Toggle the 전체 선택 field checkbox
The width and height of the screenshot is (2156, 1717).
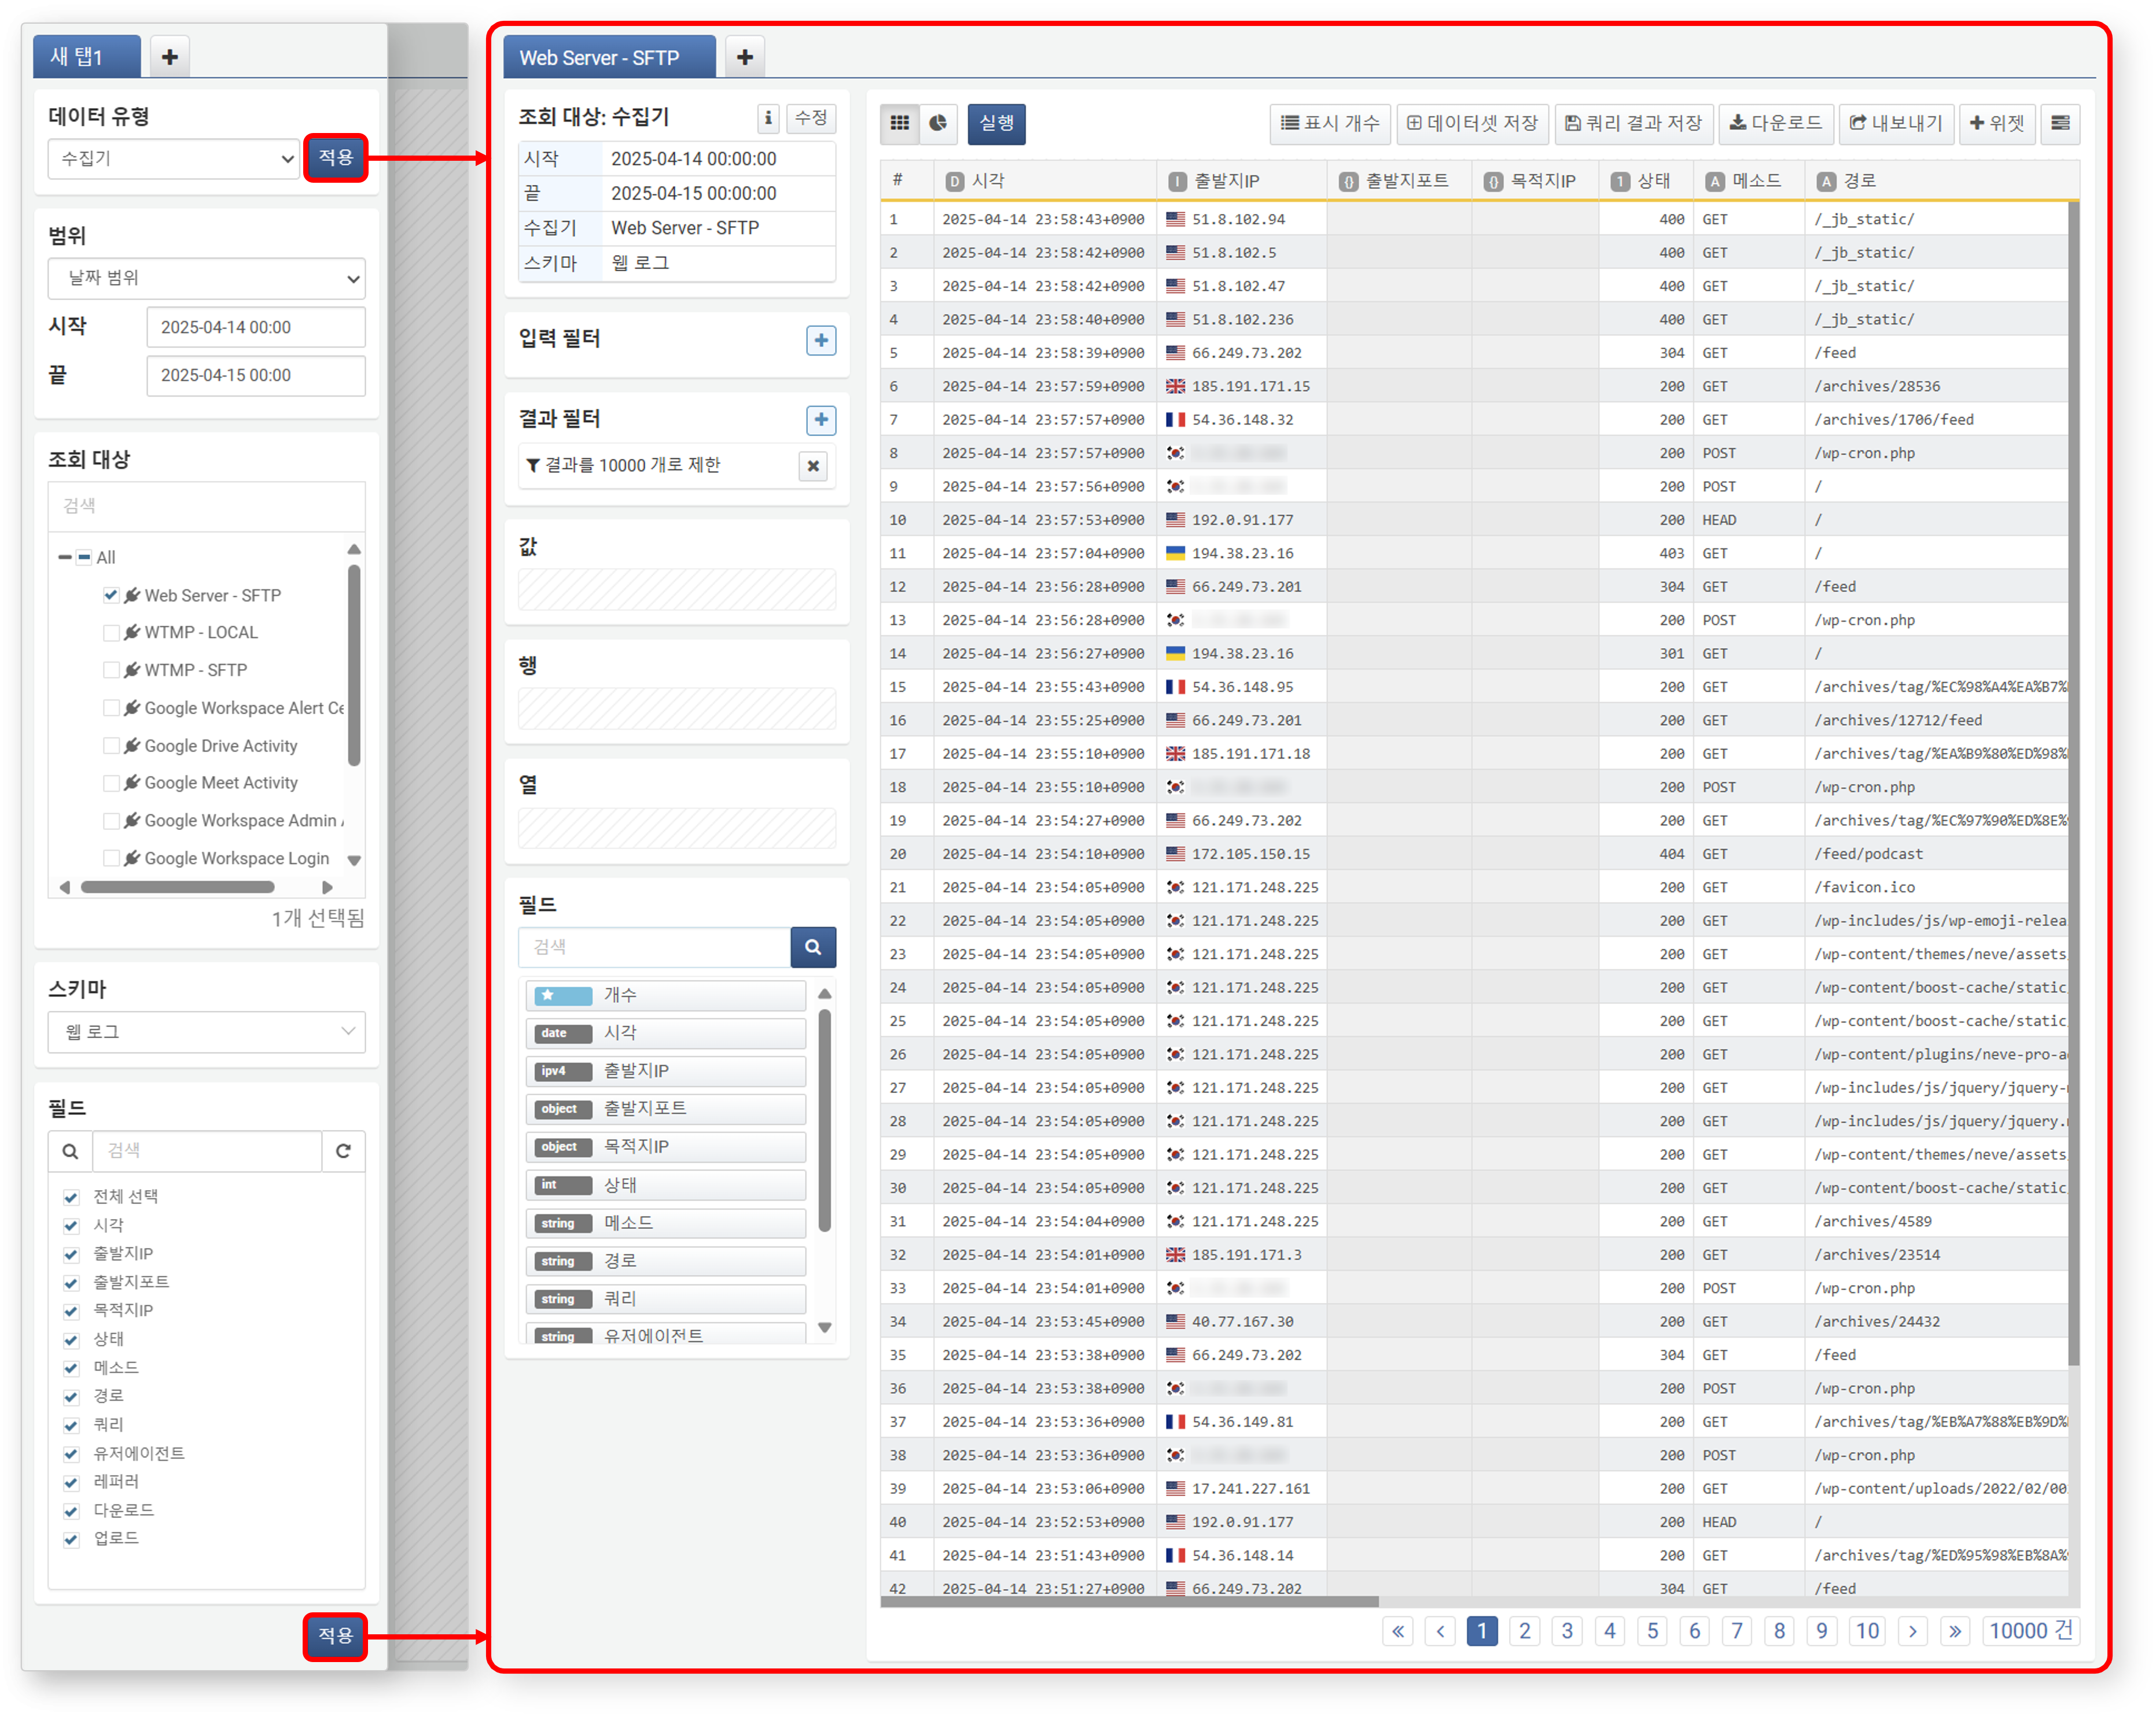tap(71, 1197)
